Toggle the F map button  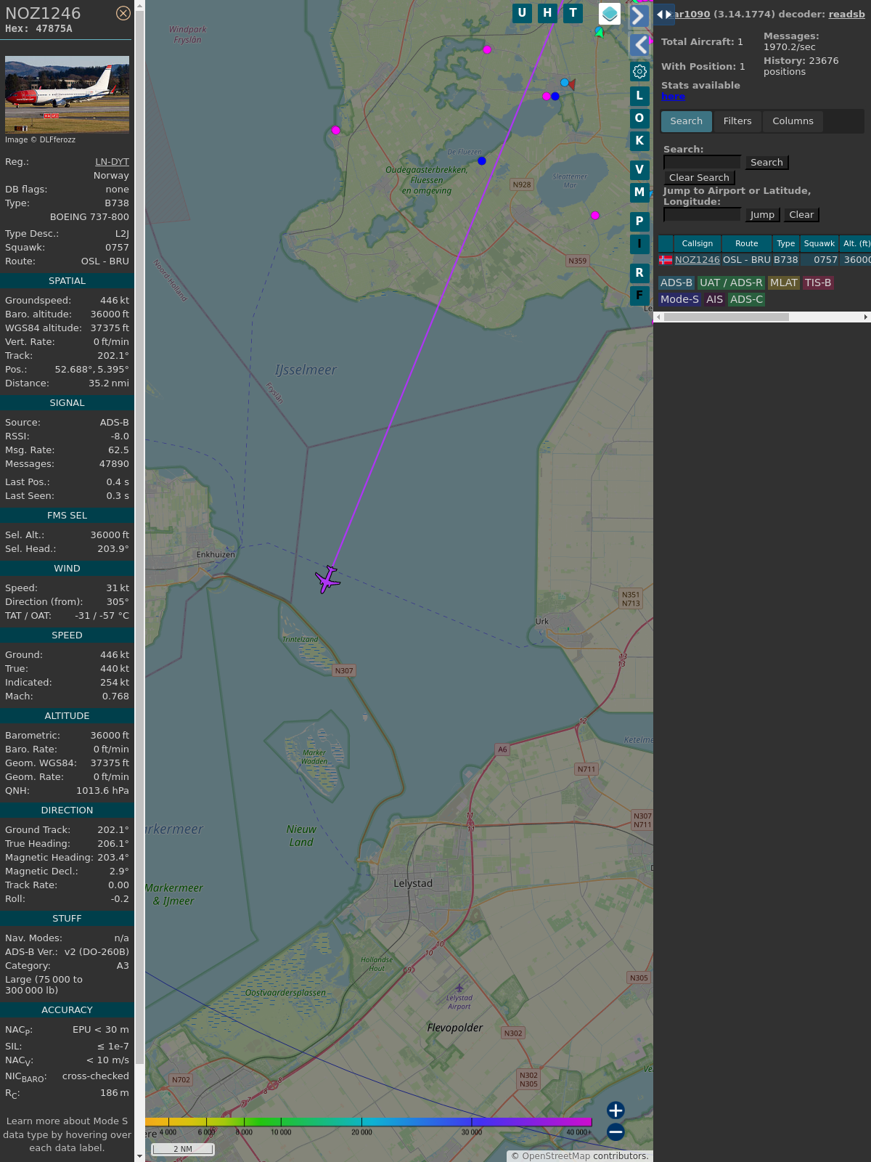point(639,296)
